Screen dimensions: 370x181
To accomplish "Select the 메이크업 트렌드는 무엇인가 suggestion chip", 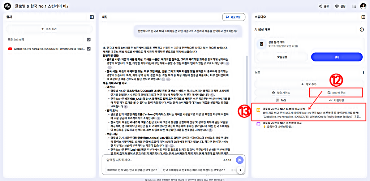I will pos(194,170).
